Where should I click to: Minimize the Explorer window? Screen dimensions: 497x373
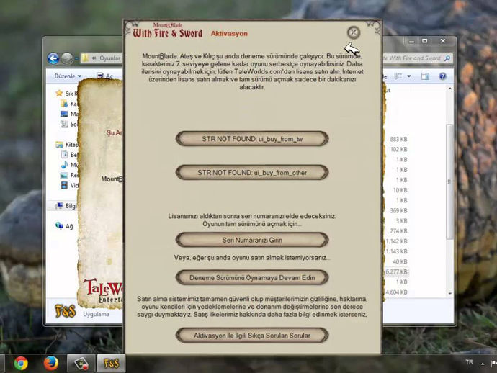click(411, 41)
